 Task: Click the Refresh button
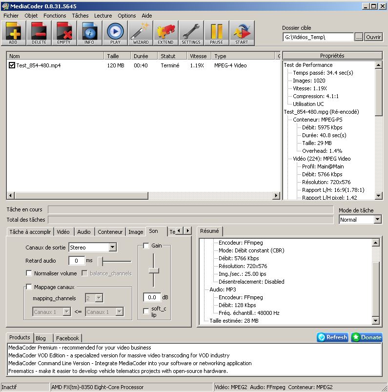(332, 337)
